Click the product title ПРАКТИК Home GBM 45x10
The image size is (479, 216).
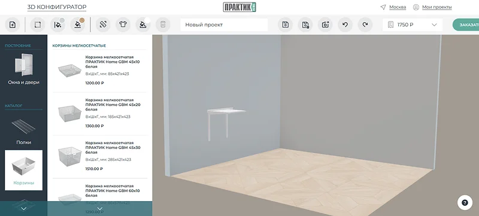113,62
